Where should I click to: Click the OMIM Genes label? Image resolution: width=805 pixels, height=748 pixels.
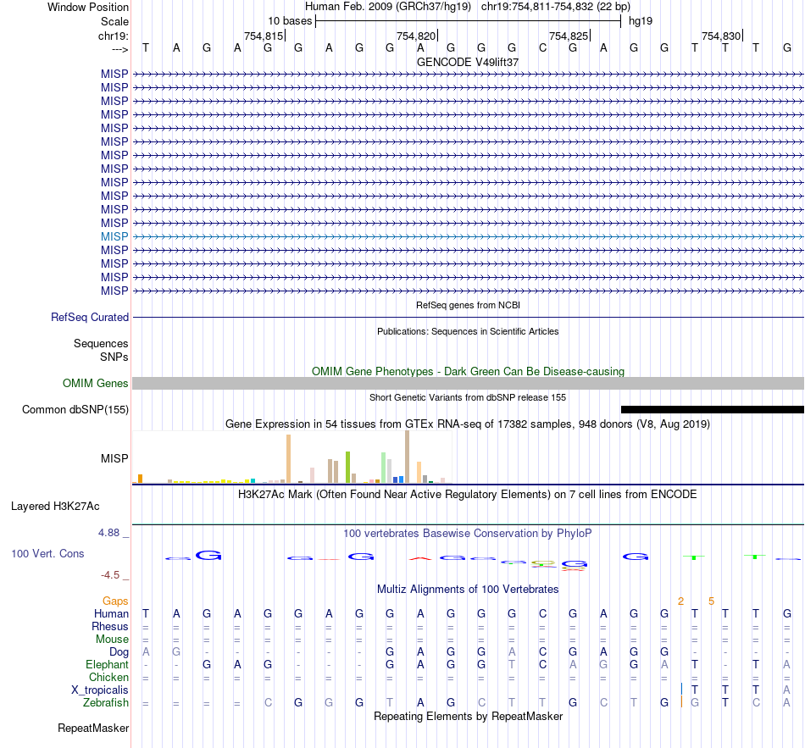tap(95, 384)
